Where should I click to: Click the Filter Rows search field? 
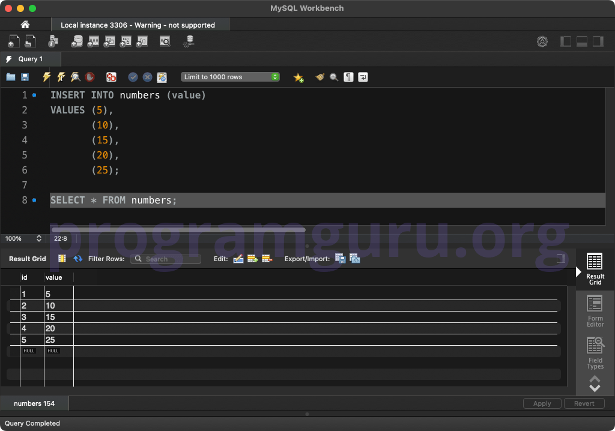(165, 259)
